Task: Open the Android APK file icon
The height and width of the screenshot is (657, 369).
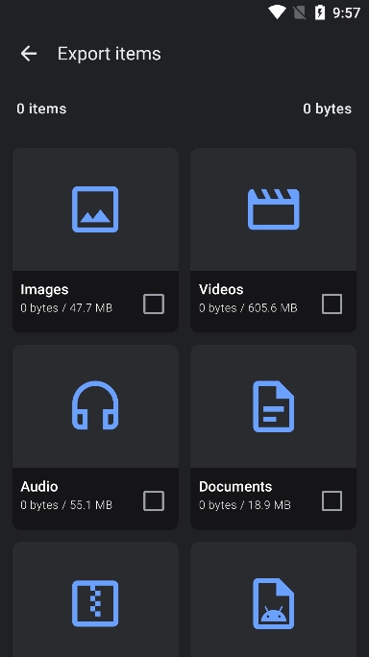Action: coord(274,603)
